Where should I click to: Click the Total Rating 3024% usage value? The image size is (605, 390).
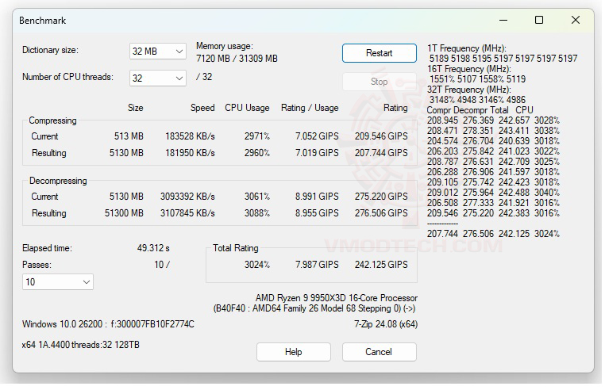tap(257, 265)
